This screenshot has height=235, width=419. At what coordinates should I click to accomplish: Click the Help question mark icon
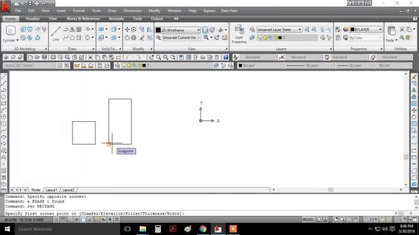(x=226, y=57)
